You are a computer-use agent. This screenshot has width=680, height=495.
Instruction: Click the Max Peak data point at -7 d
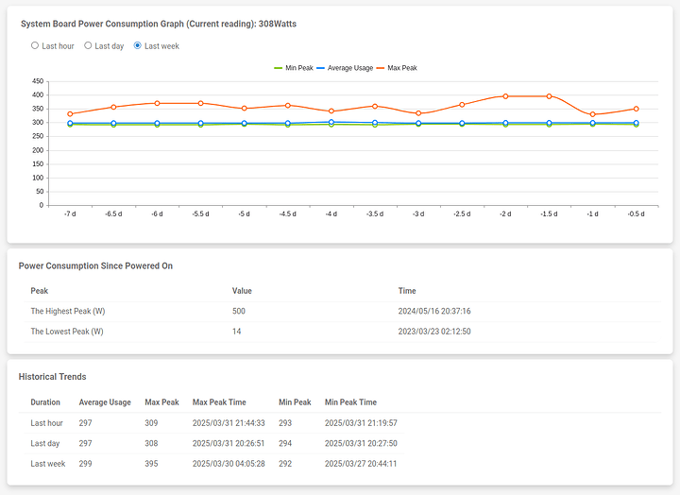click(70, 114)
